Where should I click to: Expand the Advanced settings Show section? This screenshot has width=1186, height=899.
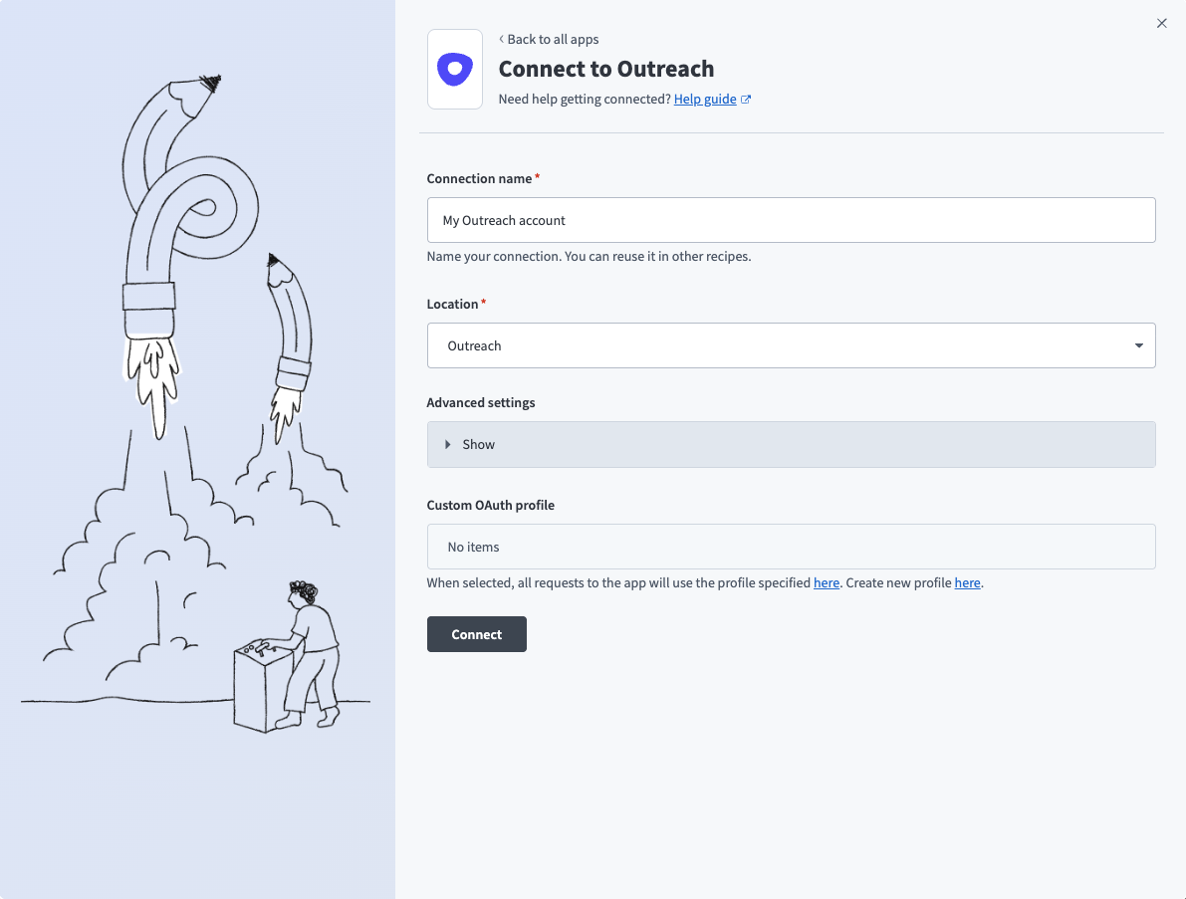[x=791, y=444]
